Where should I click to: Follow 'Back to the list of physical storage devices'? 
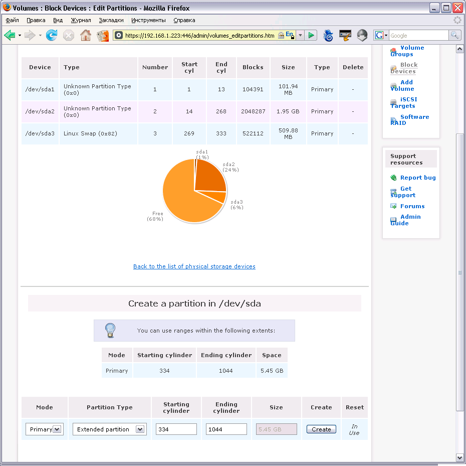tap(194, 266)
